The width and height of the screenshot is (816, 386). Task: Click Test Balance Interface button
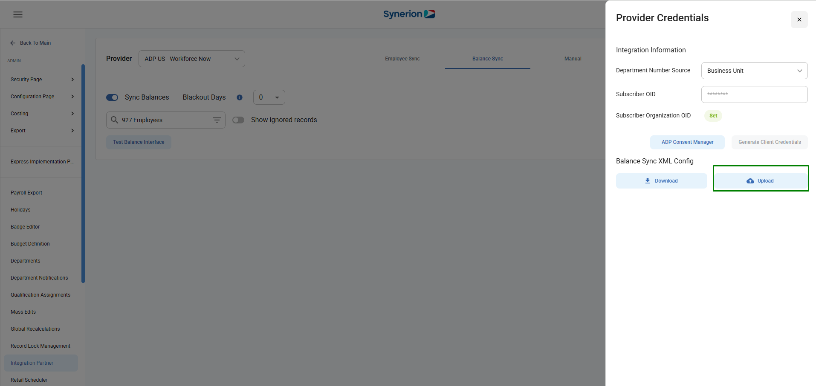[x=139, y=142]
